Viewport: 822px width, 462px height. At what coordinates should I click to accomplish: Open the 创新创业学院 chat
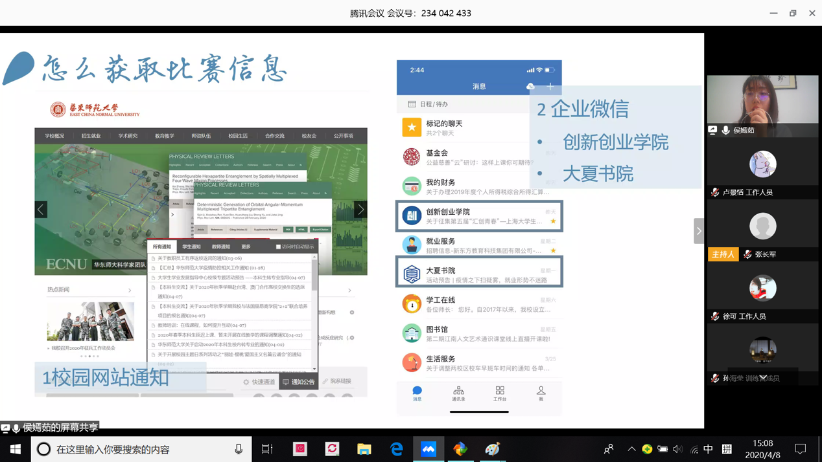[x=479, y=215]
